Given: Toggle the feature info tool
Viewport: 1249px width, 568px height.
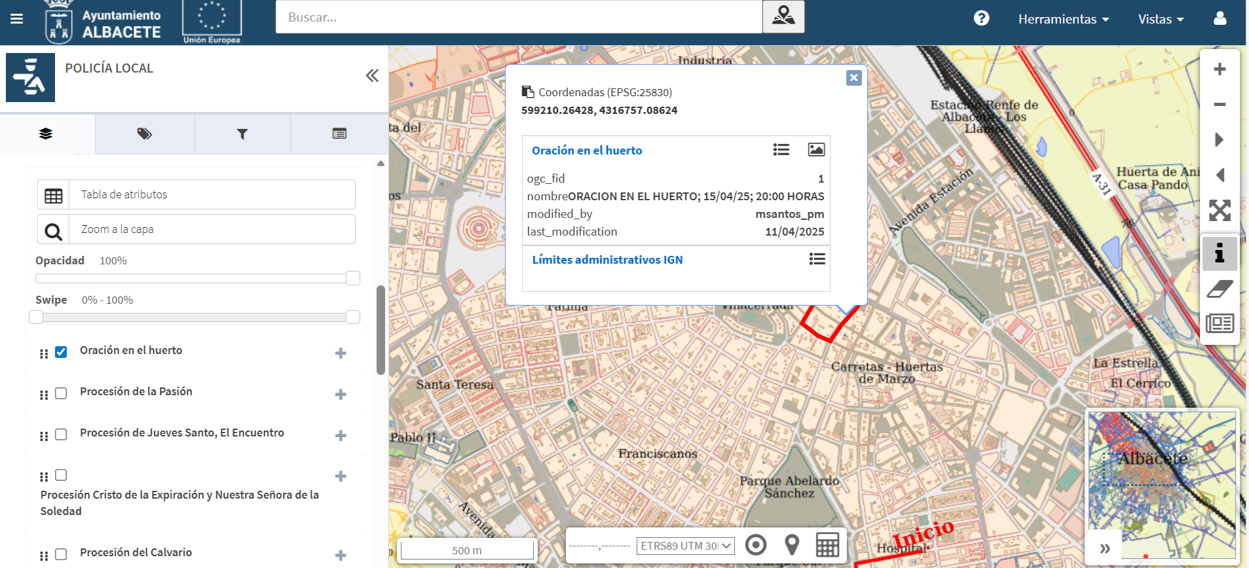Looking at the screenshot, I should (1220, 253).
